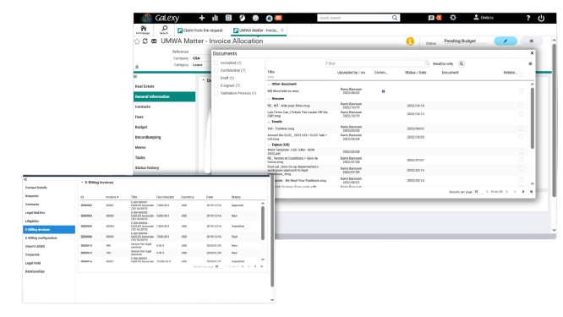Click the magnifier in Quick Search box
The image size is (563, 317).
click(x=395, y=18)
